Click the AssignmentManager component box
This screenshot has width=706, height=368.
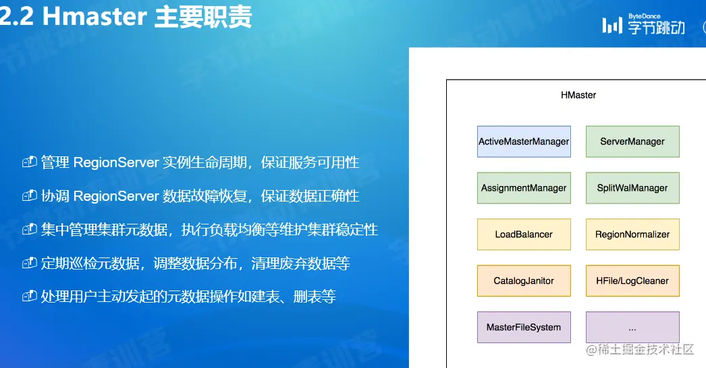tap(524, 188)
